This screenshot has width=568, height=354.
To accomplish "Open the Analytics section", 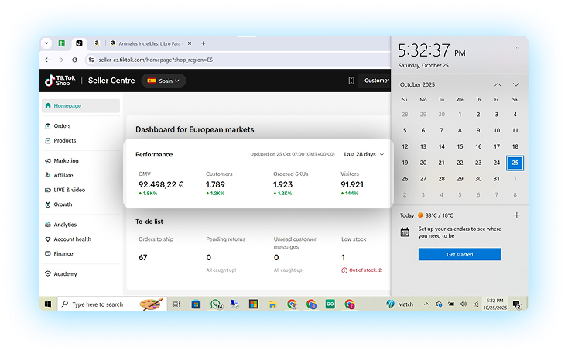I will click(65, 225).
